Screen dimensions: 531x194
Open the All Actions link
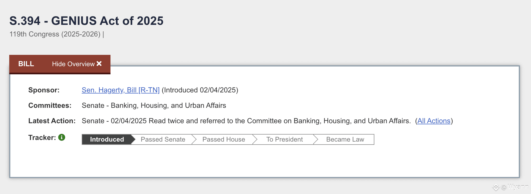point(434,121)
